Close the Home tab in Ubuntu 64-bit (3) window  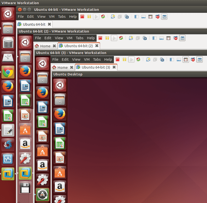click(71, 67)
